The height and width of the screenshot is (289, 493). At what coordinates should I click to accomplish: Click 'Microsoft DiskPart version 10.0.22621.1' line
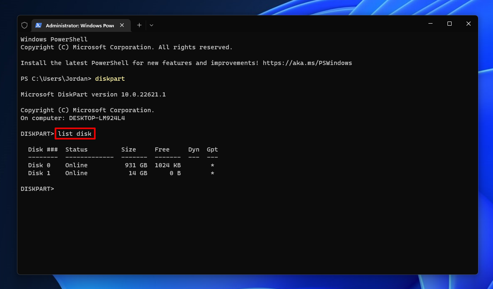[93, 94]
